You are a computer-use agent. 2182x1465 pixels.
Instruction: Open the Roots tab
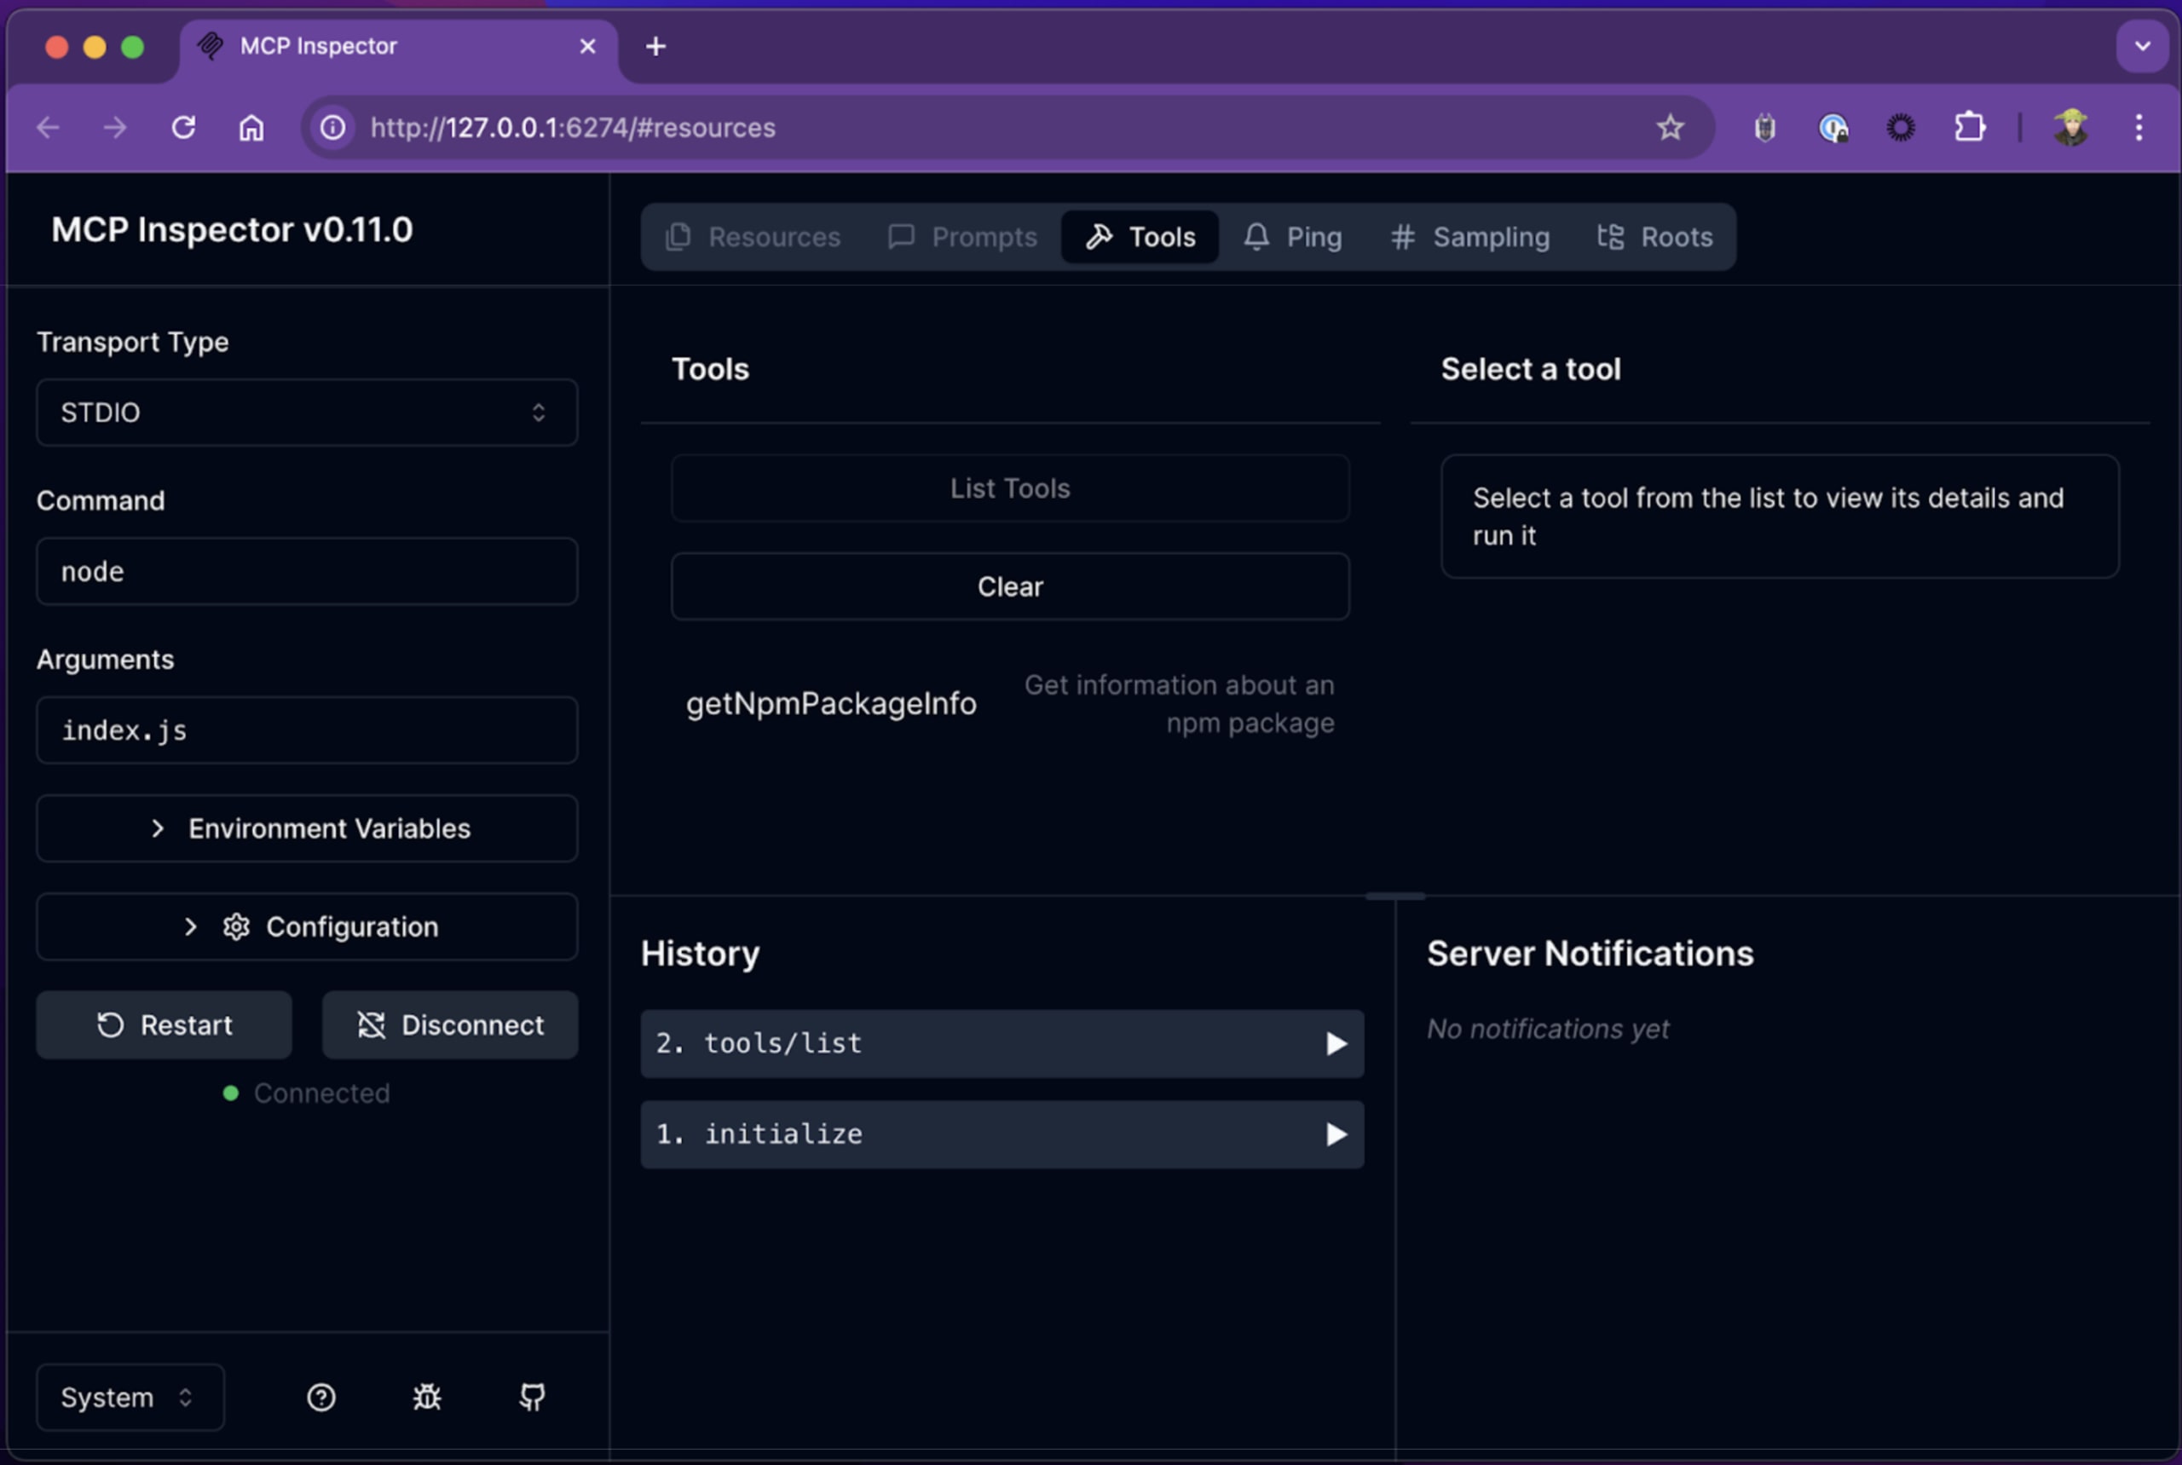(1655, 237)
